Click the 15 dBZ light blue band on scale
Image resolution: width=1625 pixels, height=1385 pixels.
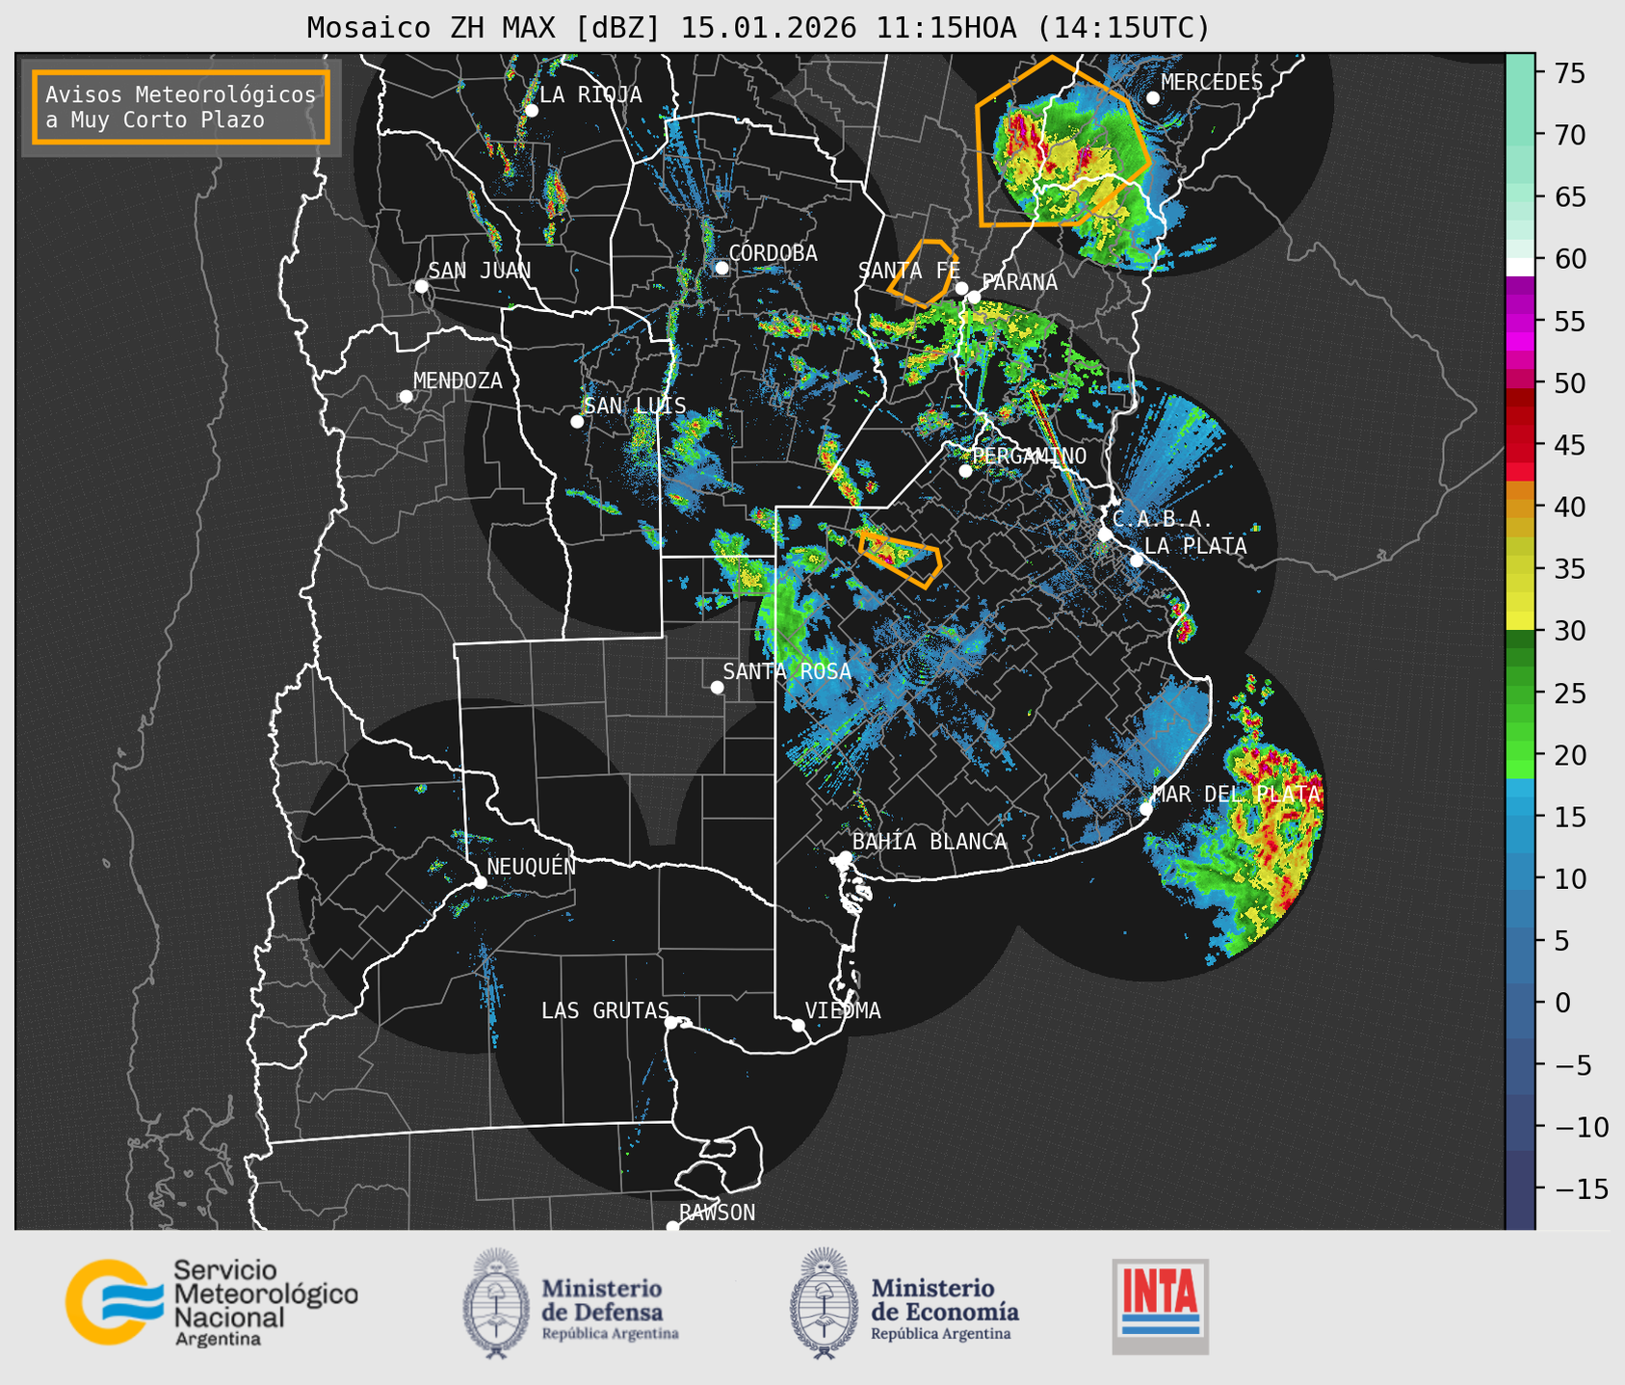1520,817
